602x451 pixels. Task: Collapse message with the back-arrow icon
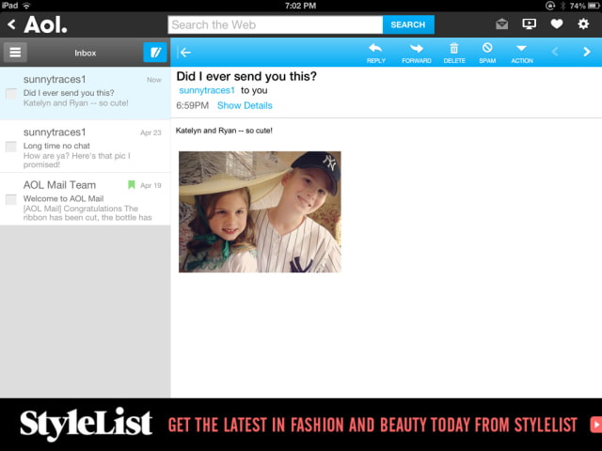point(184,53)
